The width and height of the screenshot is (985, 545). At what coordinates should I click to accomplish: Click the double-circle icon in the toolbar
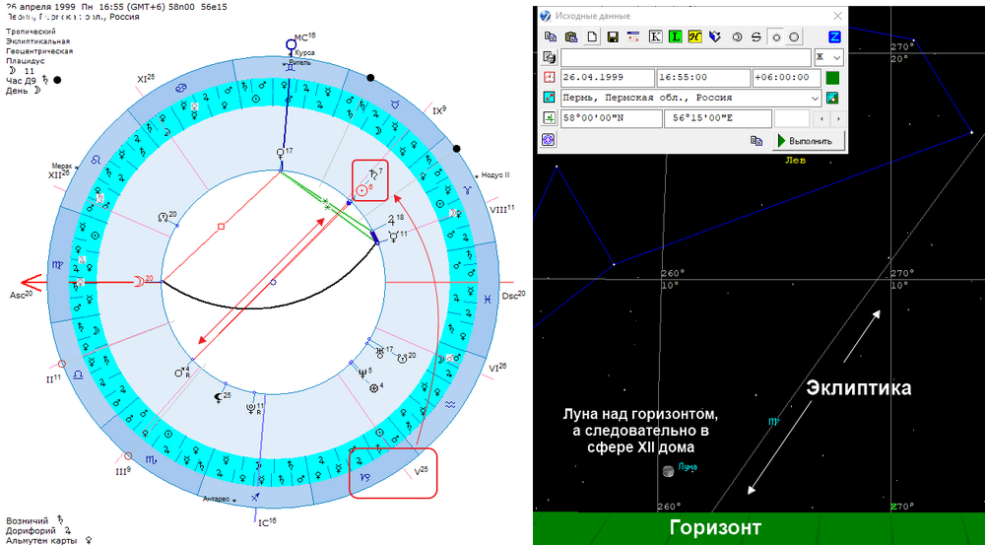[738, 36]
